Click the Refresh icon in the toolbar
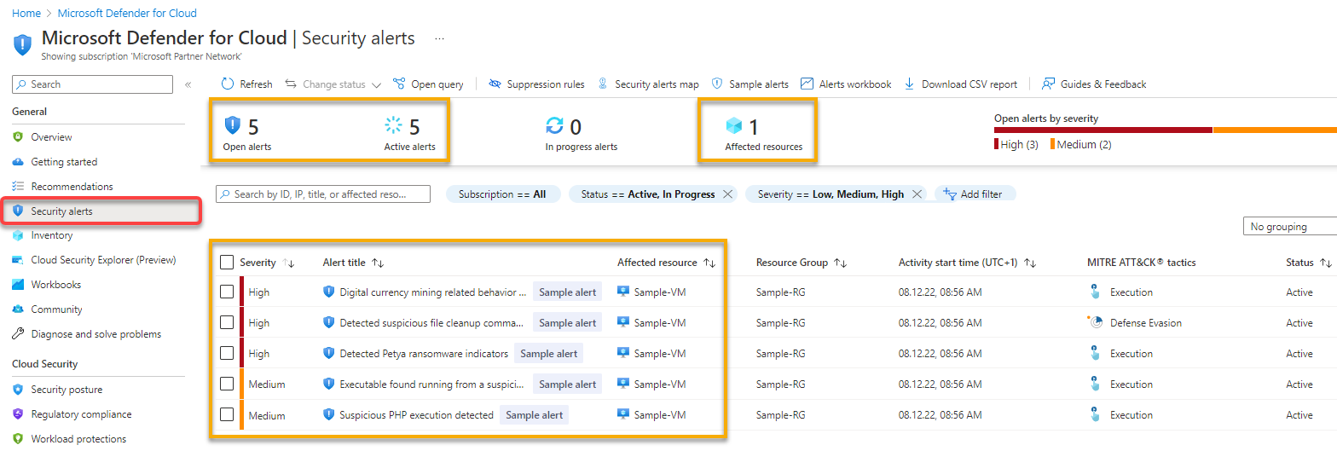The height and width of the screenshot is (451, 1337). 228,84
